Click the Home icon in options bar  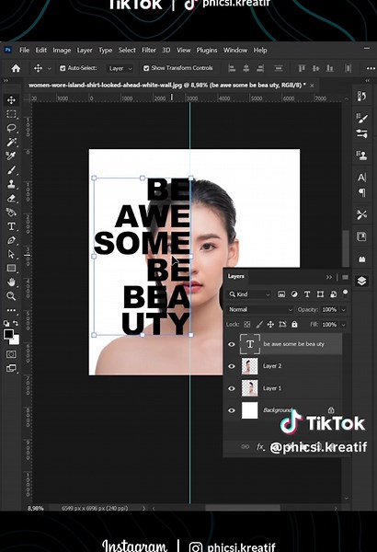[16, 68]
